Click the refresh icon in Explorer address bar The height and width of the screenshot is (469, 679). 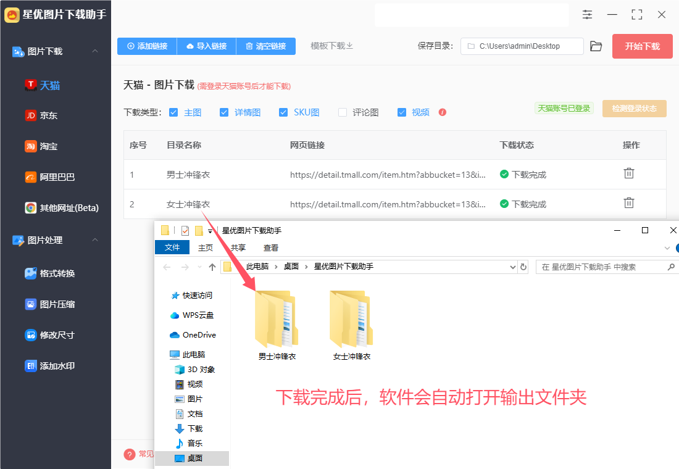[x=523, y=267]
